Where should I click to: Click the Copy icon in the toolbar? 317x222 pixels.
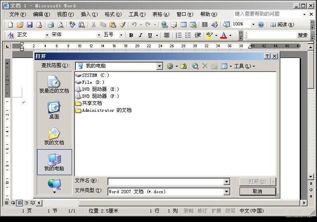(103, 25)
